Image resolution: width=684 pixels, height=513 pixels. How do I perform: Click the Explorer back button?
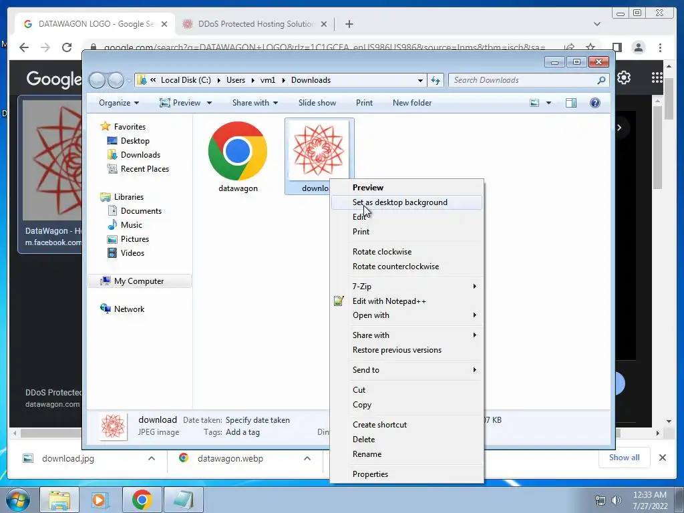(x=97, y=80)
